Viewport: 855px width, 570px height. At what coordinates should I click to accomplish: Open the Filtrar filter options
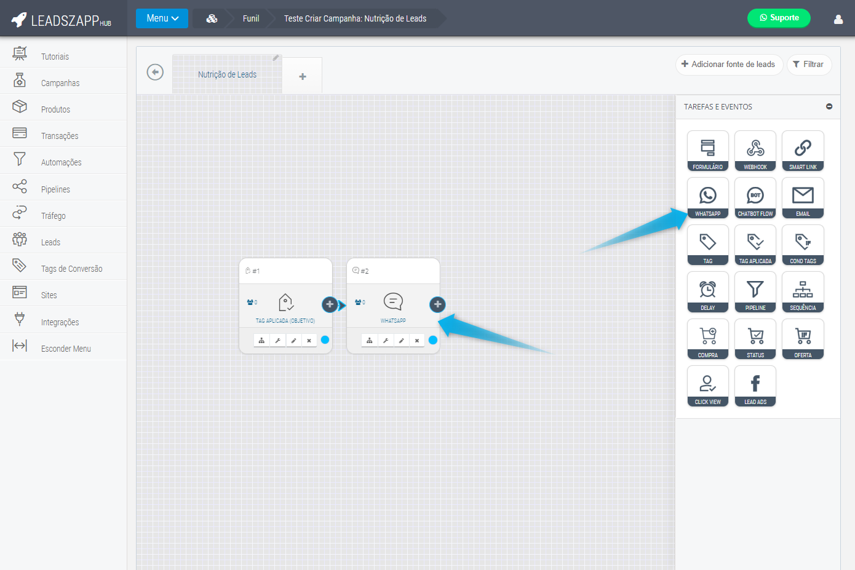808,65
